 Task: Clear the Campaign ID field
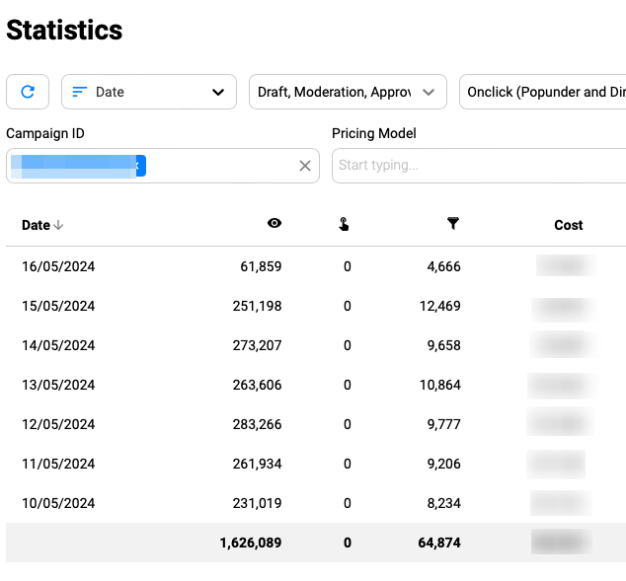coord(305,166)
